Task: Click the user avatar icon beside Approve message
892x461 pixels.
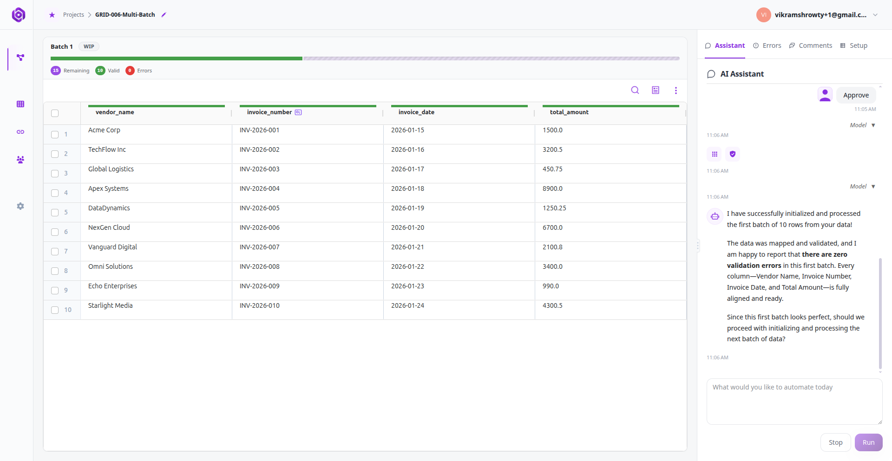Action: pyautogui.click(x=825, y=95)
